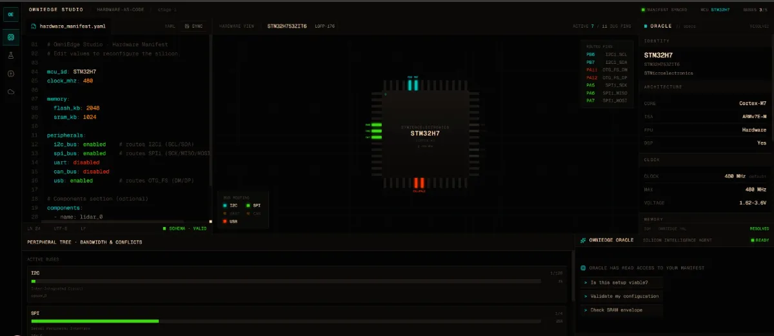
Task: Click the flash_kb value 2048
Action: tap(92, 108)
